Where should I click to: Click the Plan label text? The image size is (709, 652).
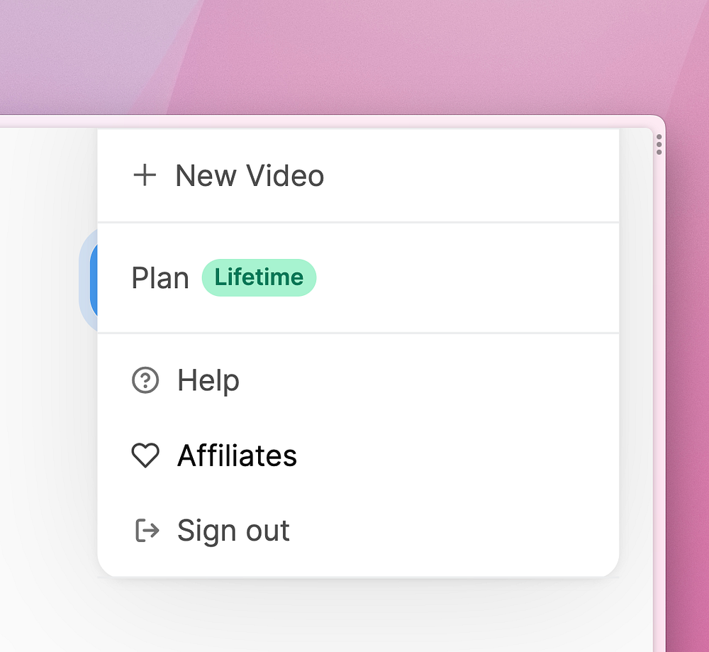(160, 278)
